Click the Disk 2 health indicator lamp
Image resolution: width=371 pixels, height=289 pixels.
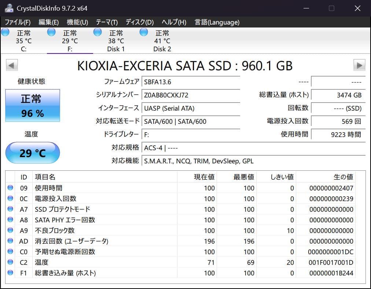click(143, 32)
